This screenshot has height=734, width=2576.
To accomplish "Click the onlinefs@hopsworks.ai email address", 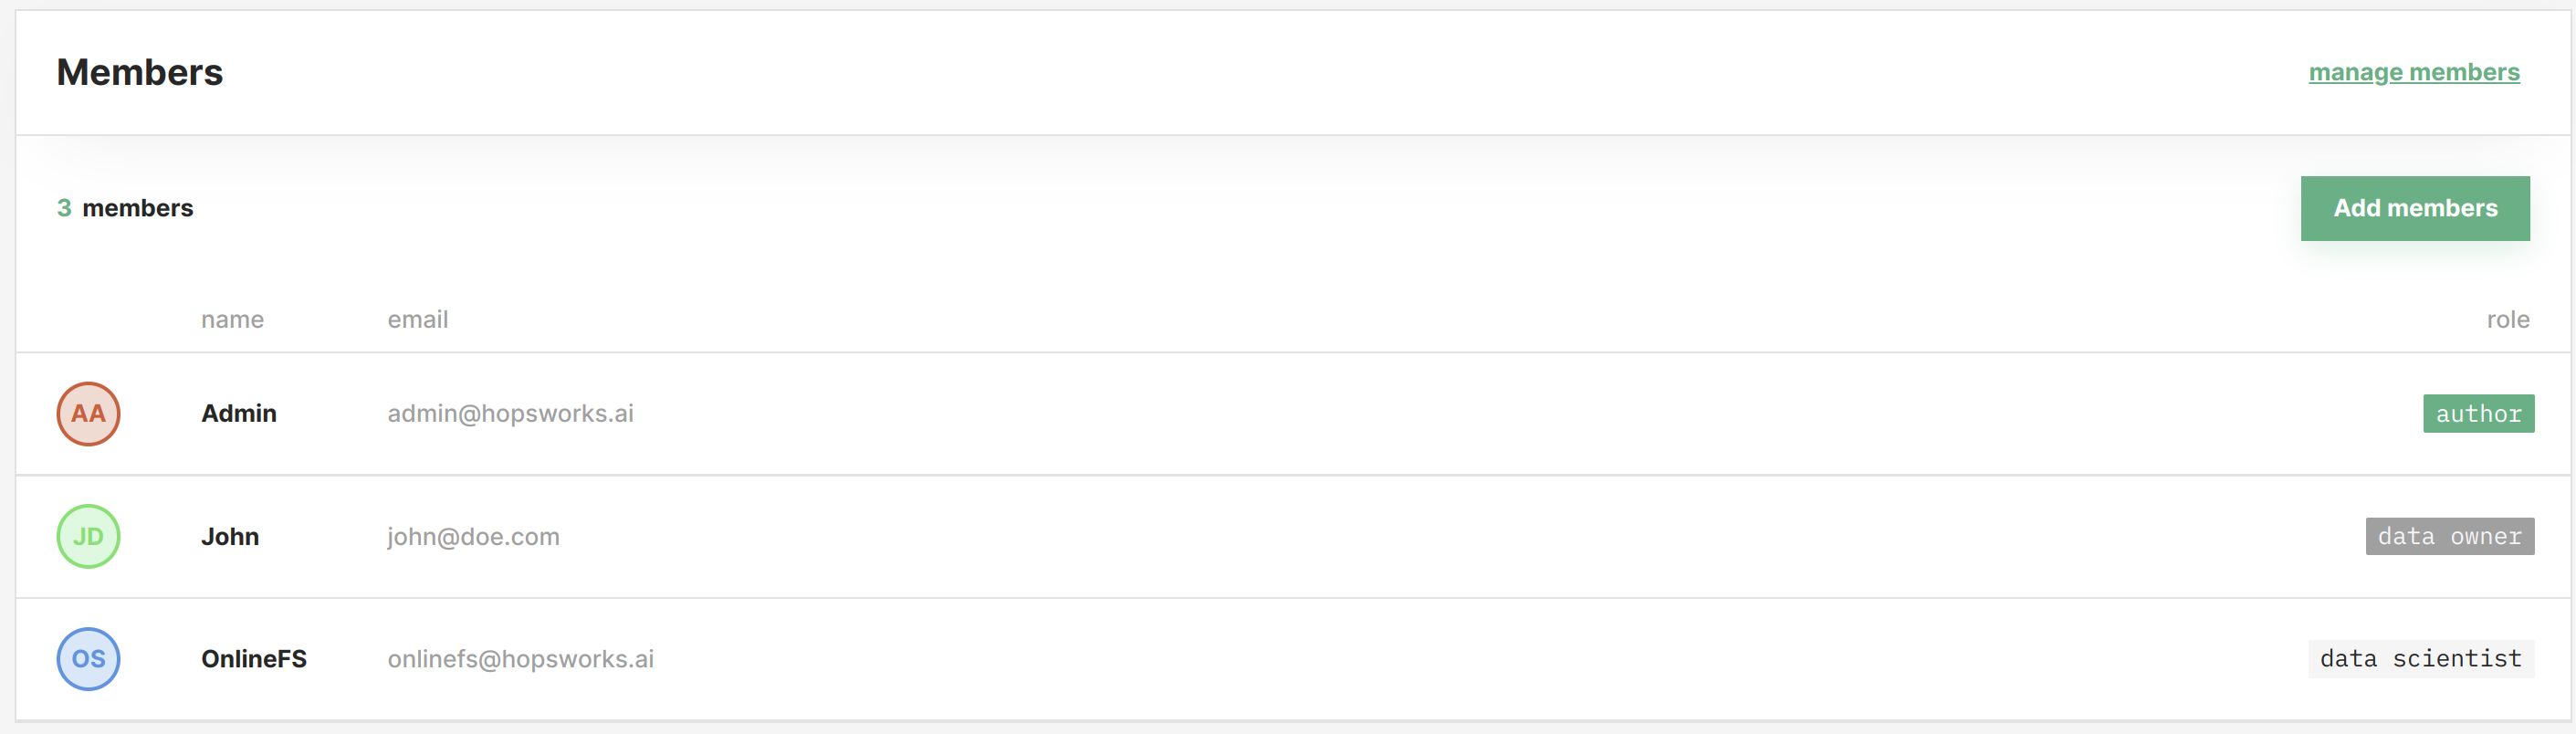I will pos(520,659).
